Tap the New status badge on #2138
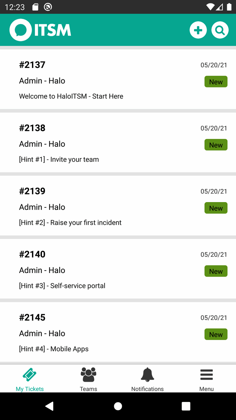Viewport: 236px width, 420px height. (216, 145)
